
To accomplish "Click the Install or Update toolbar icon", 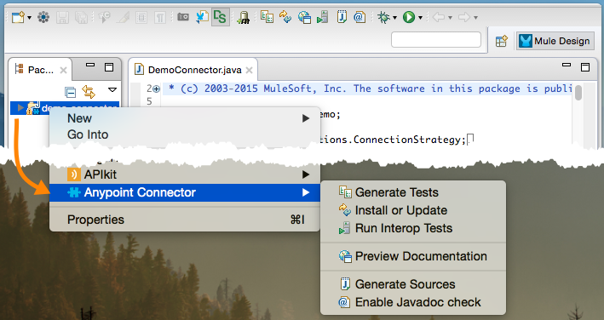I will pyautogui.click(x=285, y=17).
